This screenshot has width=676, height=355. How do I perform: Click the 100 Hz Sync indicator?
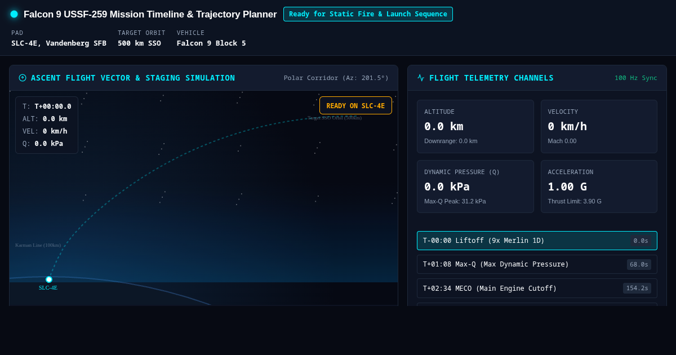[635, 78]
